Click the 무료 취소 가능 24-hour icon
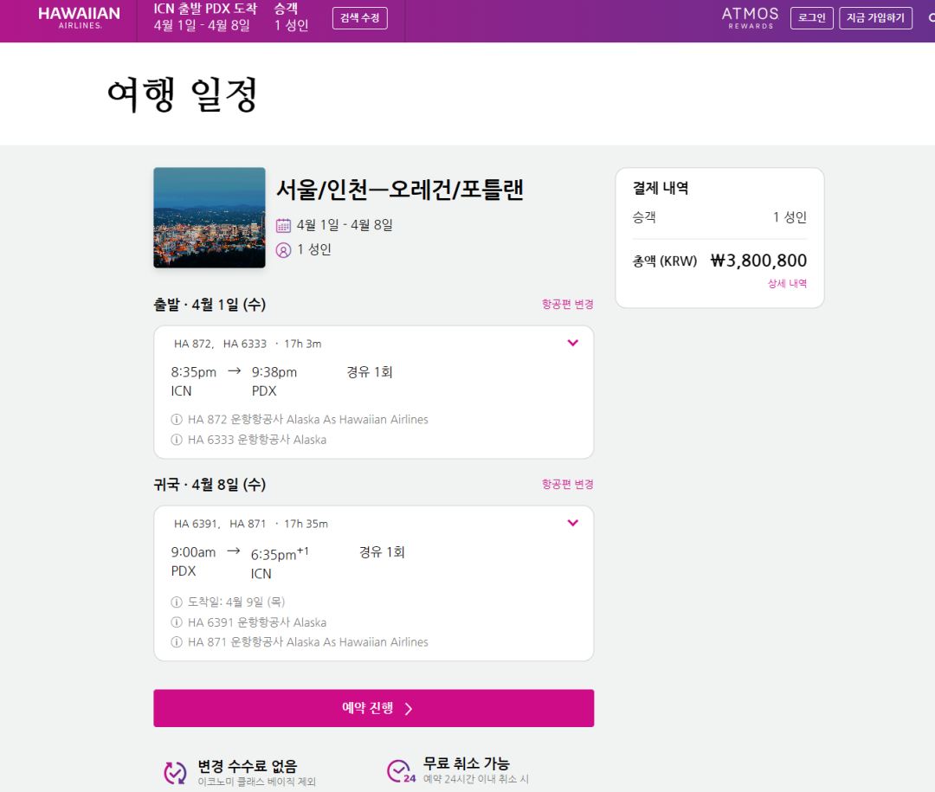The height and width of the screenshot is (792, 935). click(x=400, y=771)
